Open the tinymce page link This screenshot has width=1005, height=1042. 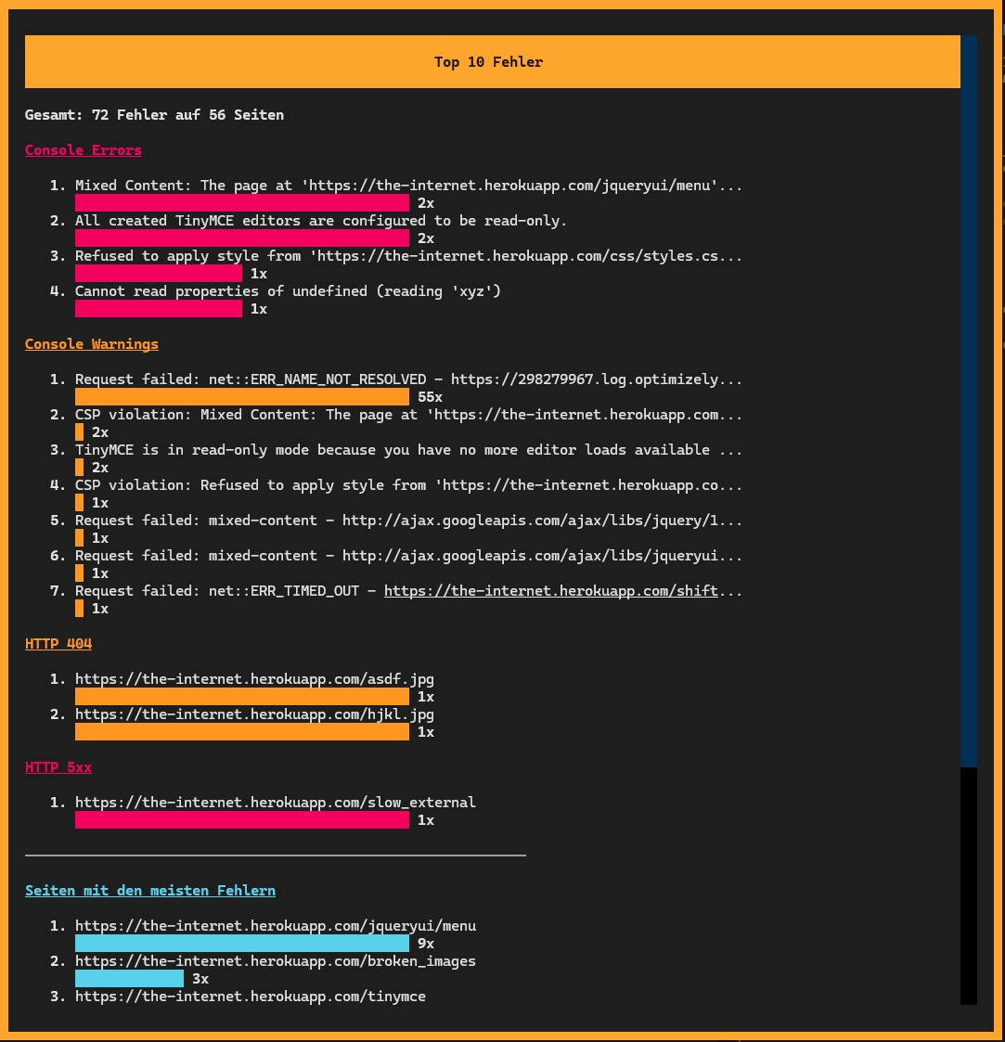click(251, 997)
